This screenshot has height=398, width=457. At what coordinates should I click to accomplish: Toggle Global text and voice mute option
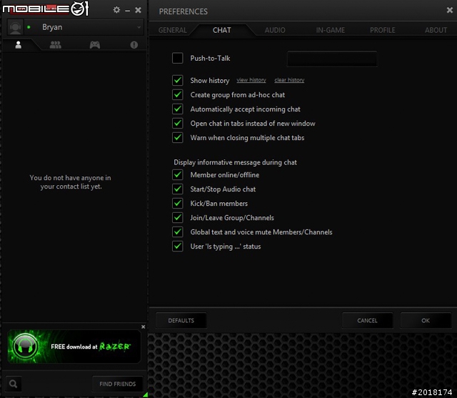(178, 232)
